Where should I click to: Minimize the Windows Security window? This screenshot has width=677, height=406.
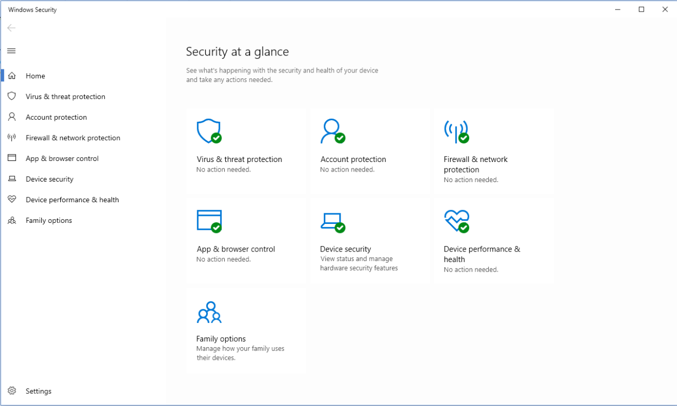click(x=617, y=10)
